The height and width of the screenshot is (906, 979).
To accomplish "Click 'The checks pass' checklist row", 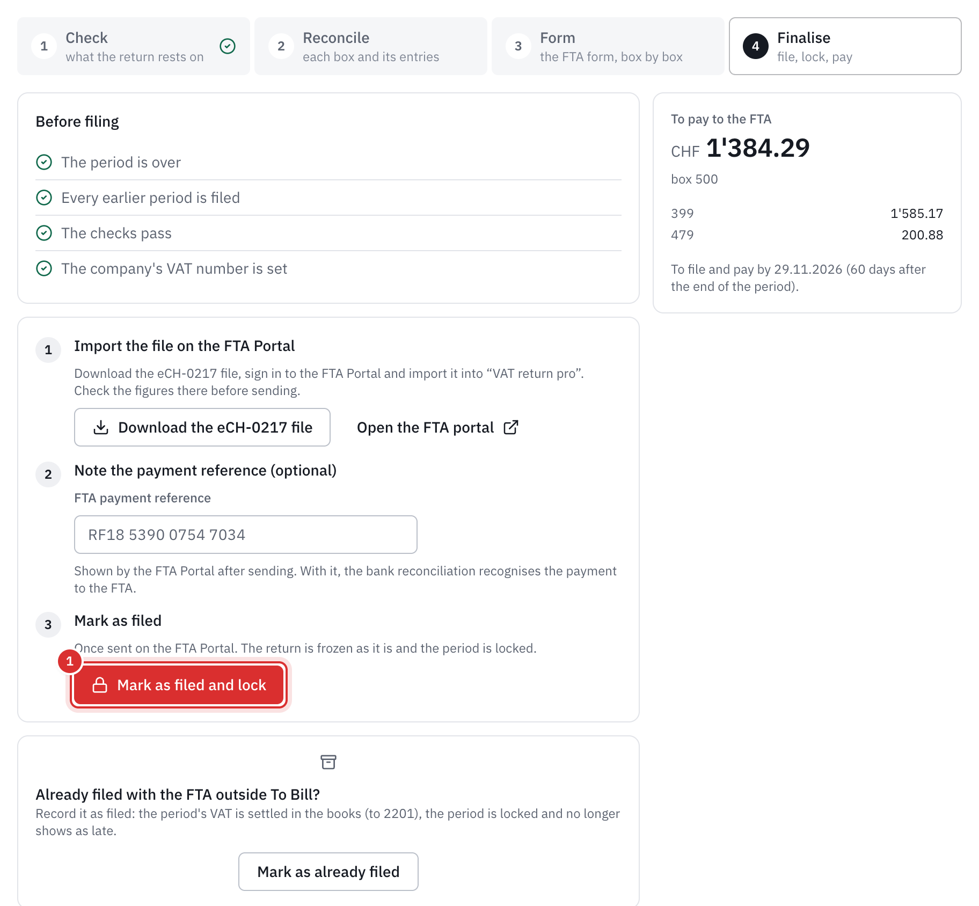I will (x=328, y=233).
